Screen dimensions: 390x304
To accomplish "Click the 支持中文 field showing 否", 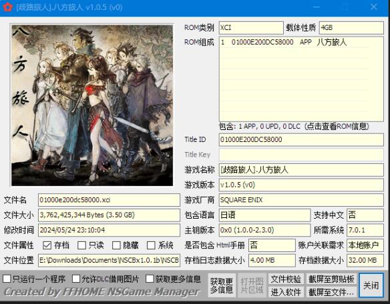I will [x=365, y=215].
